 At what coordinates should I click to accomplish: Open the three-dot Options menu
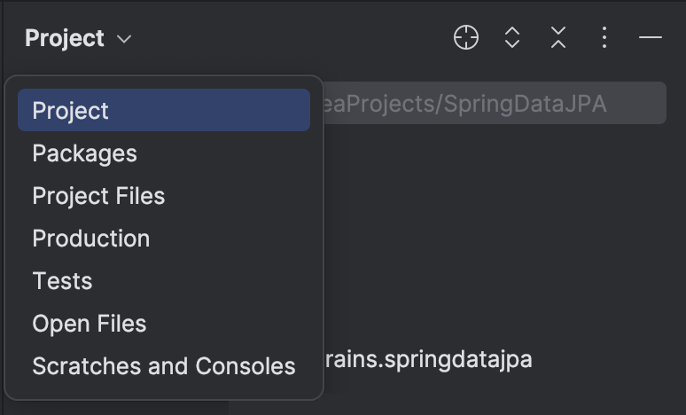(x=604, y=37)
